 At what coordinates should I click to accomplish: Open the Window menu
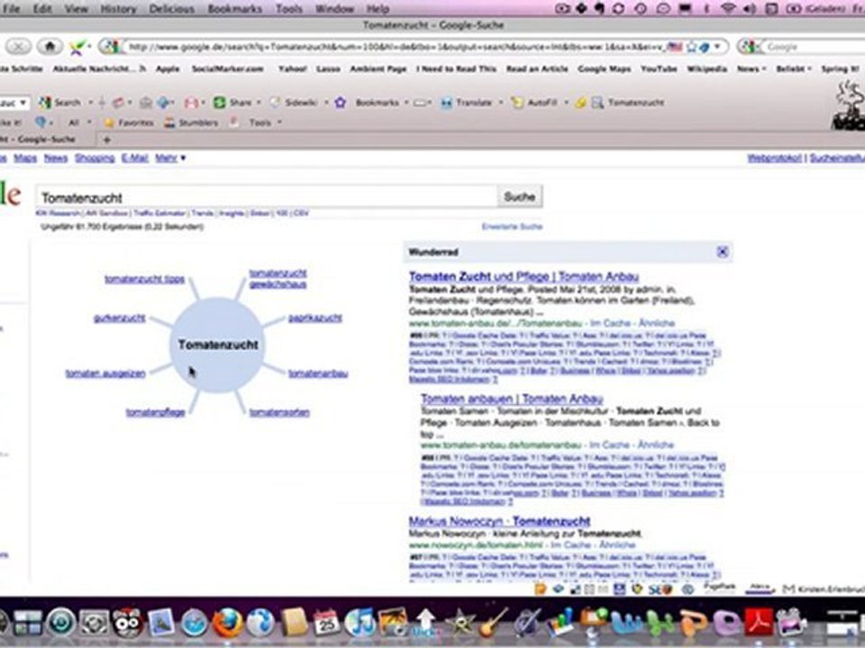coord(334,9)
